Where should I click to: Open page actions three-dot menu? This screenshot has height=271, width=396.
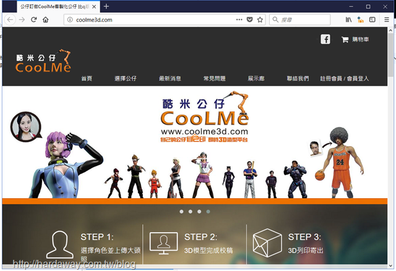(x=239, y=20)
